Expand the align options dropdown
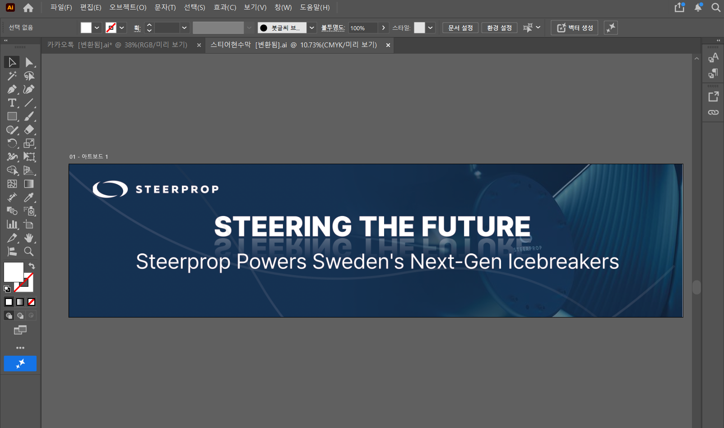Viewport: 724px width, 428px height. [538, 28]
